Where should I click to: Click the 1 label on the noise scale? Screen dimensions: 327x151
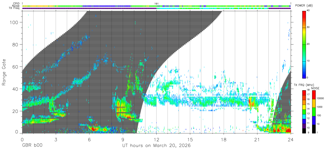tap(317, 132)
